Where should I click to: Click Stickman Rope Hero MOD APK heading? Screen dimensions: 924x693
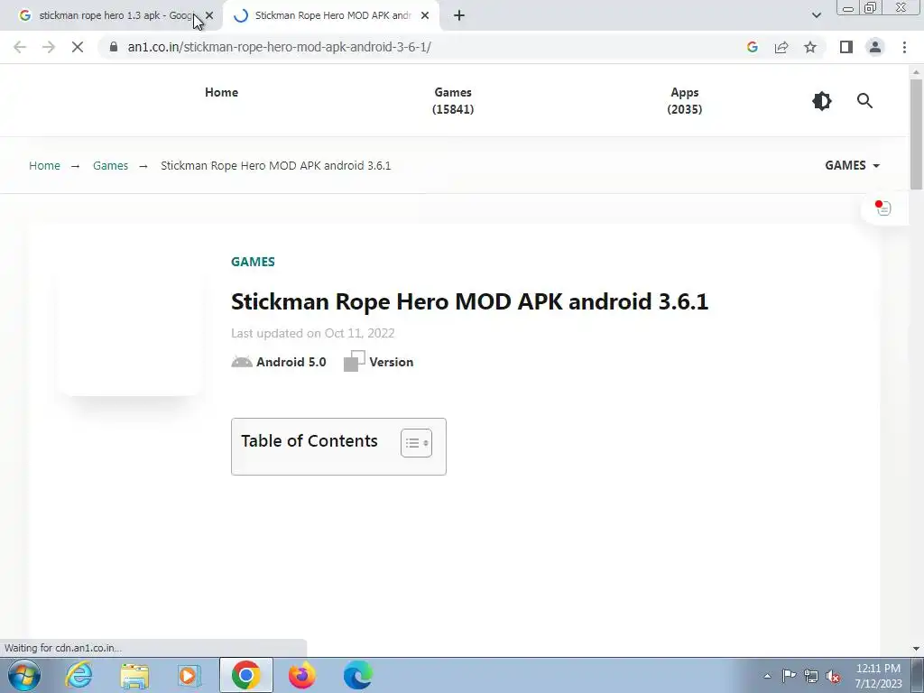point(469,301)
